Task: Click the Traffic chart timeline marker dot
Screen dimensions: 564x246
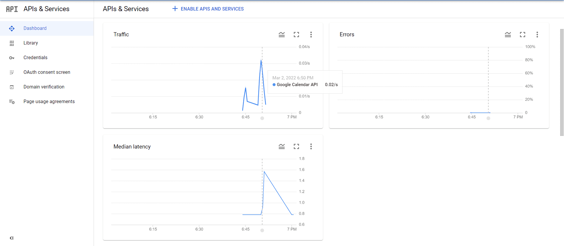Action: coord(262,118)
